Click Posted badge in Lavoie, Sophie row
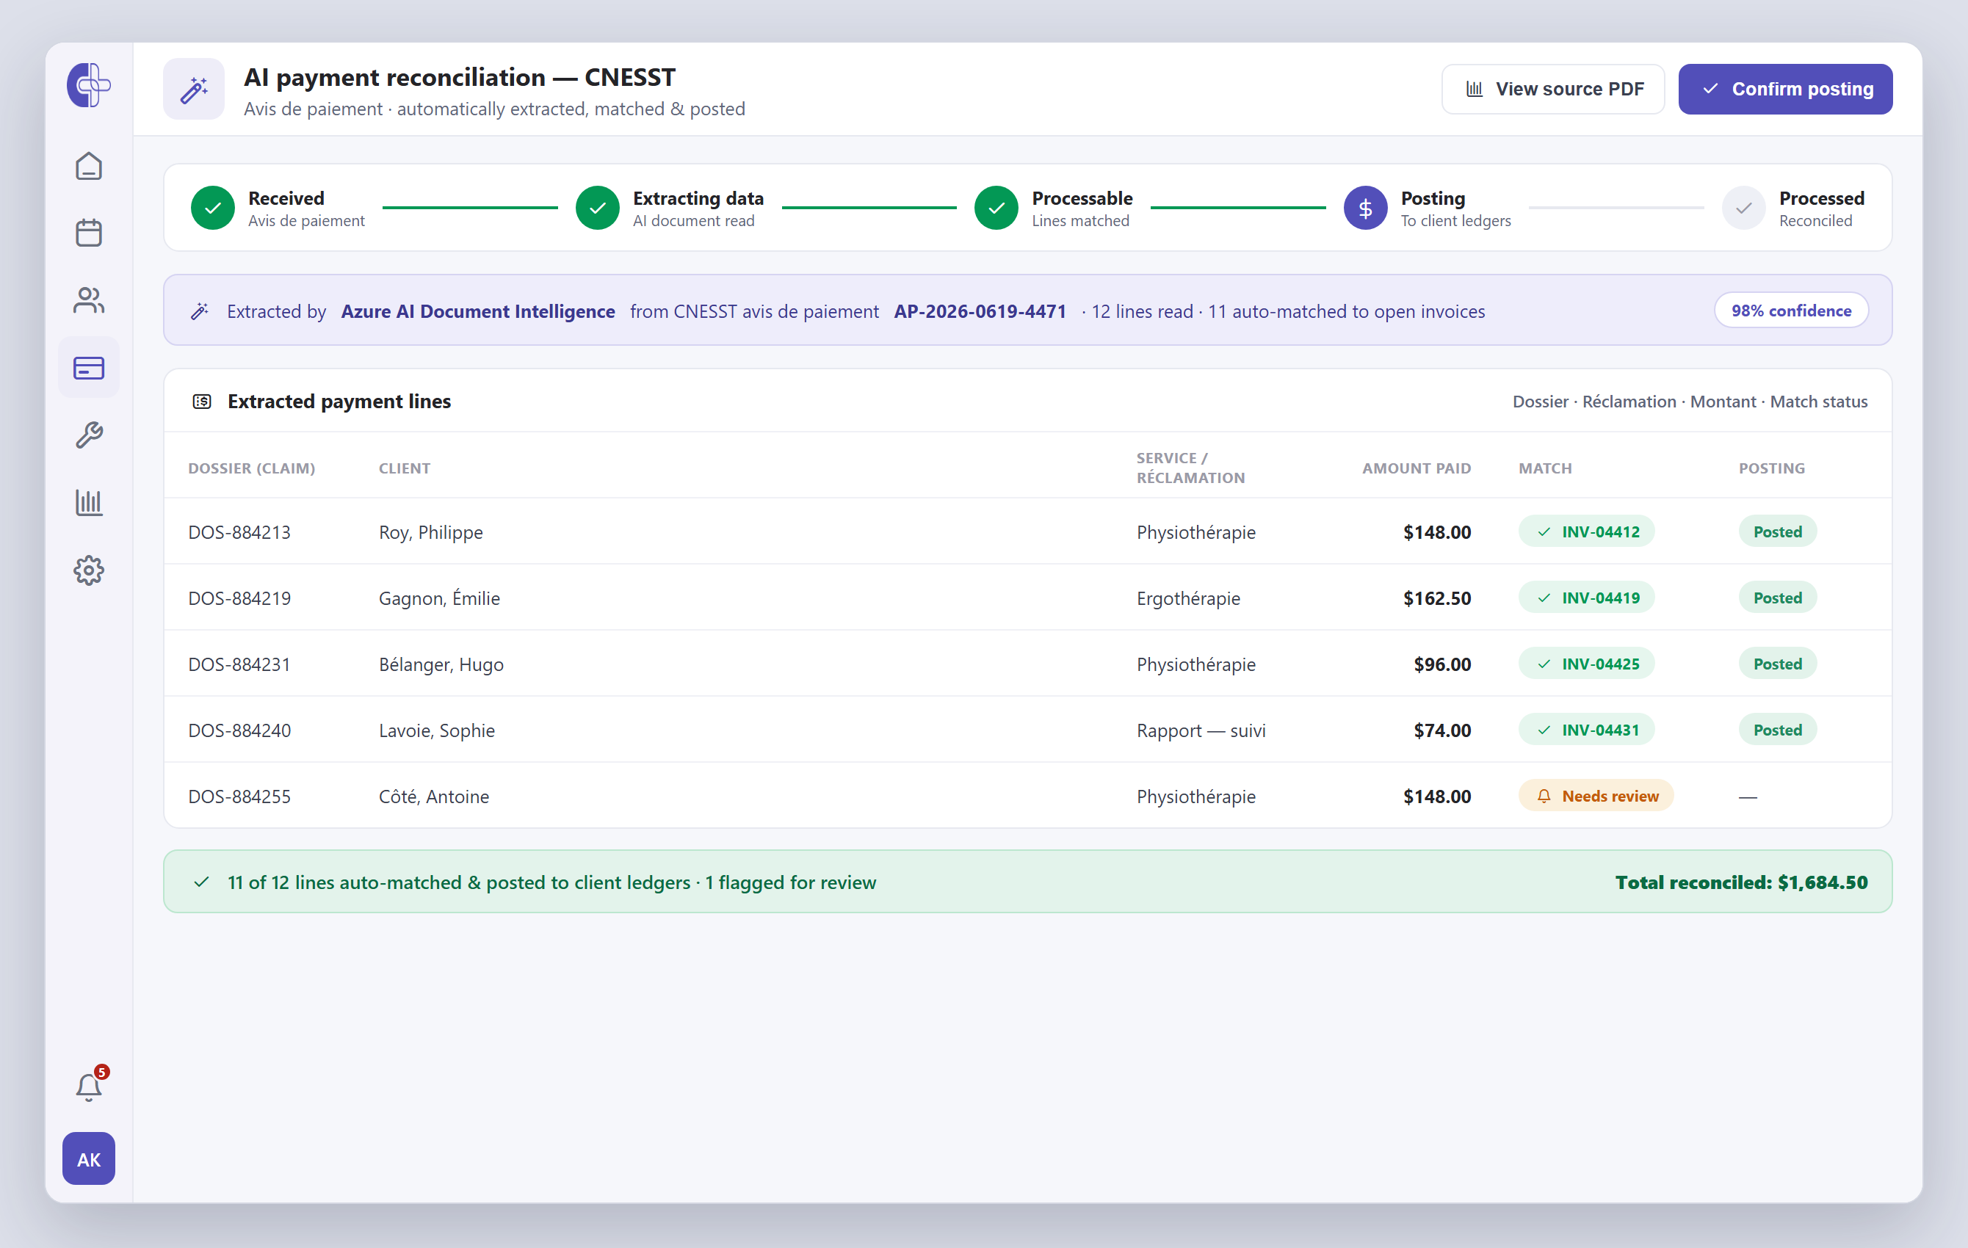This screenshot has width=1968, height=1248. tap(1778, 730)
